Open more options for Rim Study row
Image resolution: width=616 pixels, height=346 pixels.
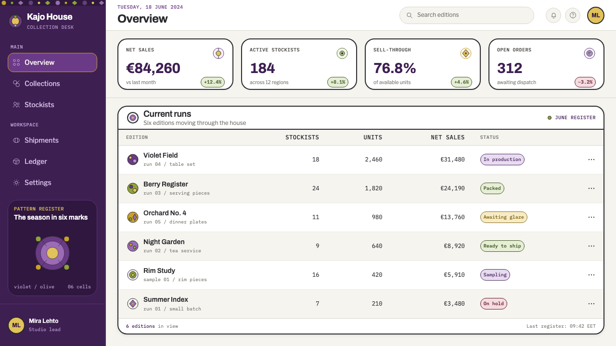pos(591,275)
